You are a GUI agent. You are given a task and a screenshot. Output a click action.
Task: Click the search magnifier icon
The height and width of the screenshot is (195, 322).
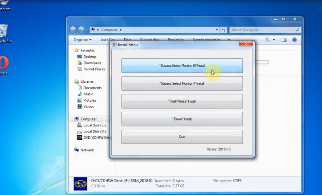(x=297, y=30)
